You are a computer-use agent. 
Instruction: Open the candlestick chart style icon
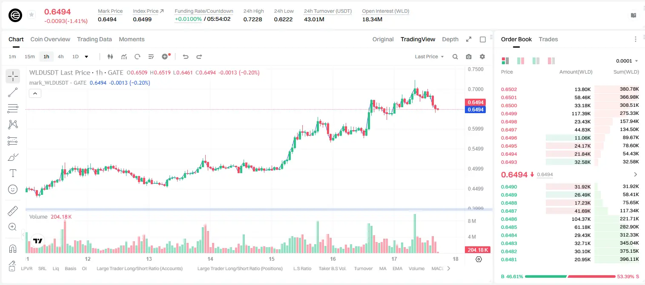coord(110,57)
